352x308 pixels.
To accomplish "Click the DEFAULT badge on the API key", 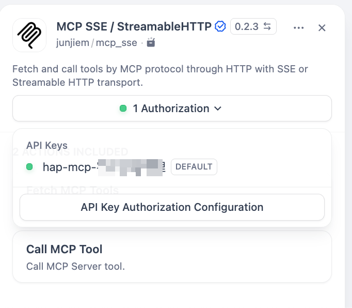I will (194, 166).
